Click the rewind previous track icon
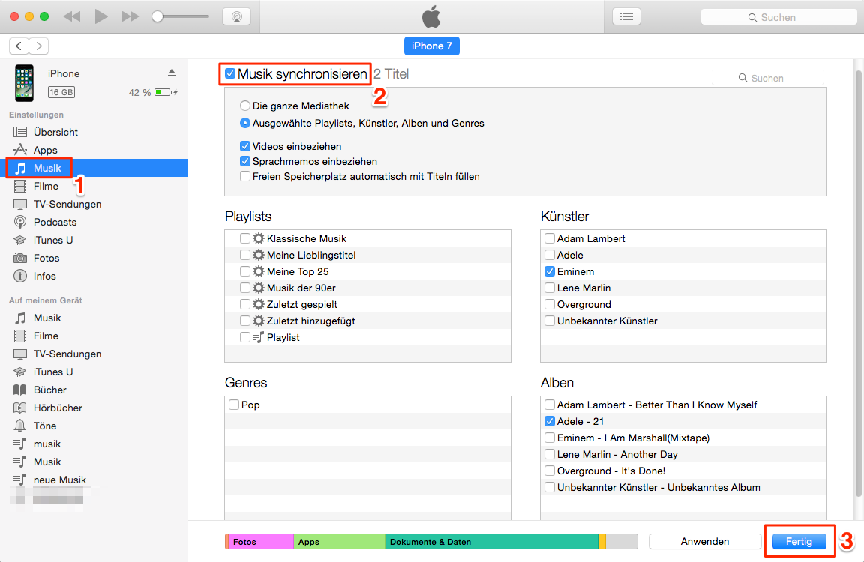The height and width of the screenshot is (562, 864). 72,16
